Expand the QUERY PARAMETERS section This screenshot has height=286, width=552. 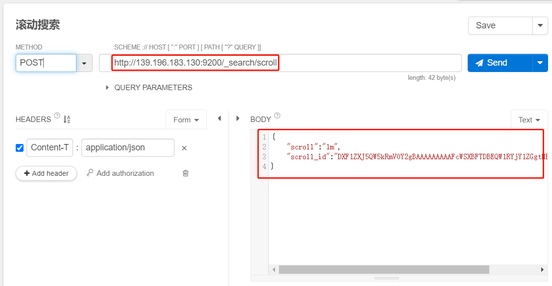pos(149,88)
